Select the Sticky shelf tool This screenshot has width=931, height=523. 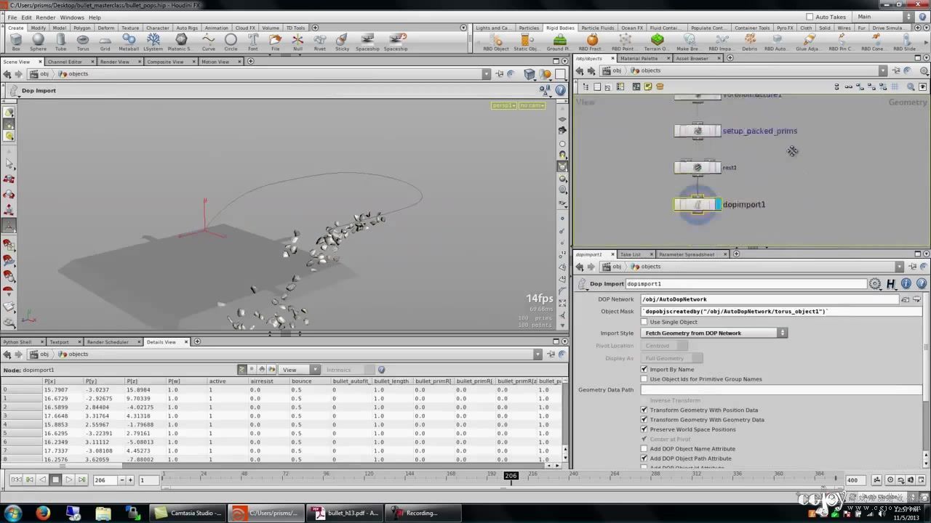342,42
